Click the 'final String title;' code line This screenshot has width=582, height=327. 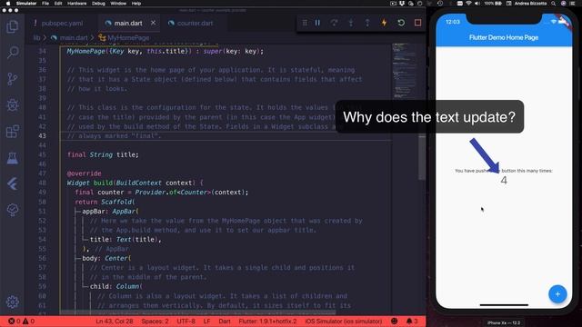103,154
